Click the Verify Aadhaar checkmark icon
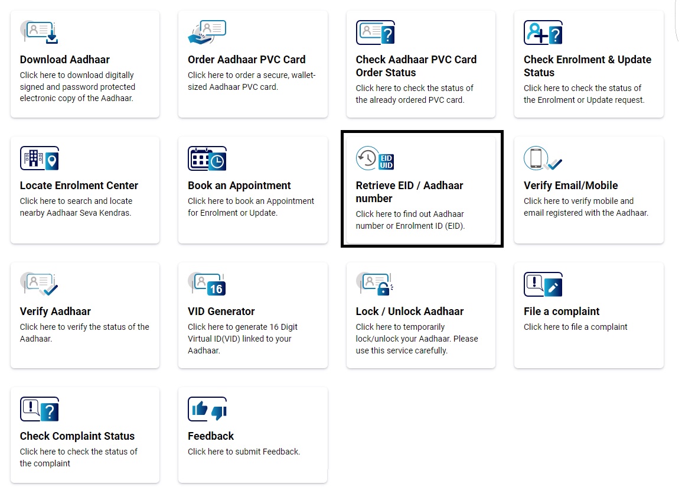Image resolution: width=682 pixels, height=490 pixels. pyautogui.click(x=39, y=284)
